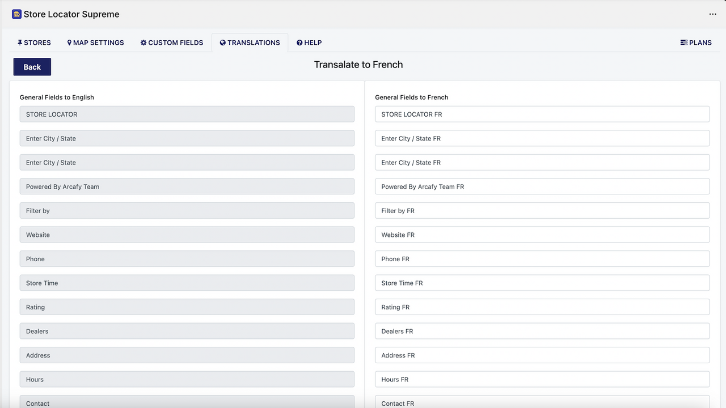Go to the CUSTOM FIELDS tab
This screenshot has height=408, width=726.
(x=172, y=42)
